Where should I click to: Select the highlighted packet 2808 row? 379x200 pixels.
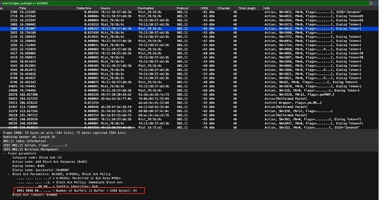(x=189, y=29)
